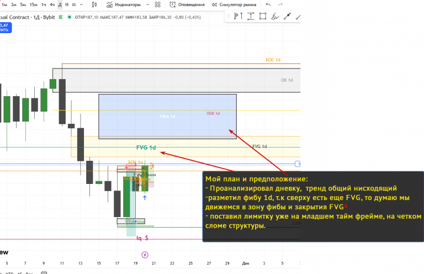Click the ЗАКР 186,30 close value
The image size is (424, 274).
point(160,17)
